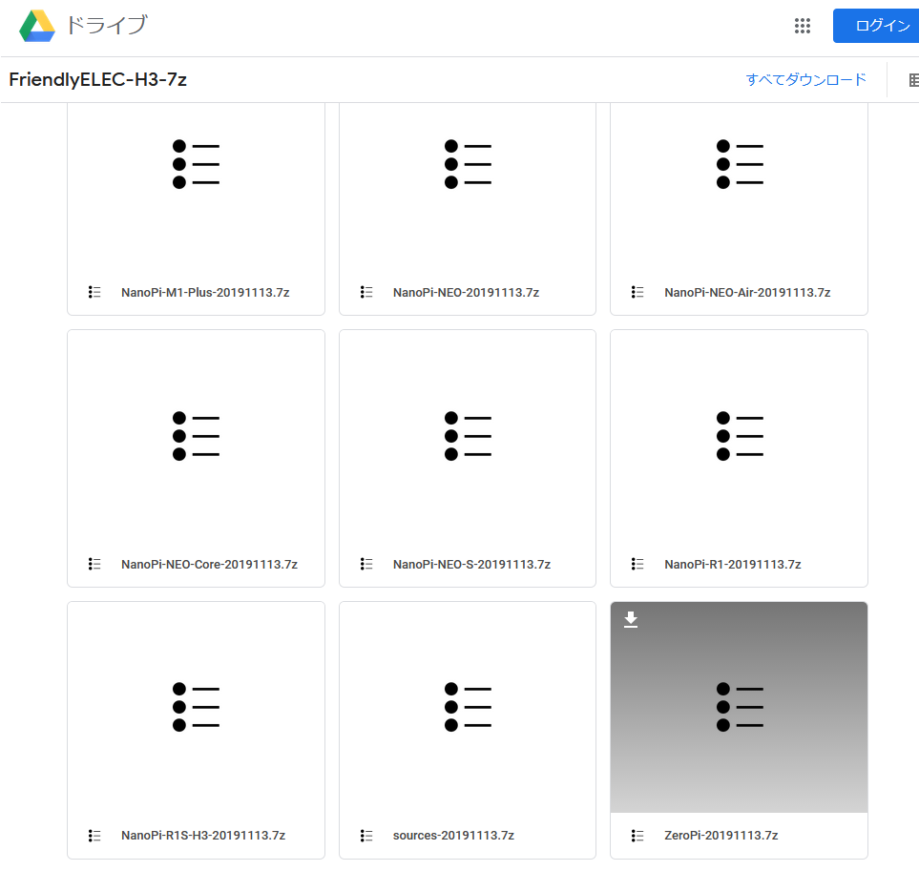Viewport: 919px width, 871px height.
Task: Click small file icon beside ZeroPi-20191113.7z
Action: (637, 836)
